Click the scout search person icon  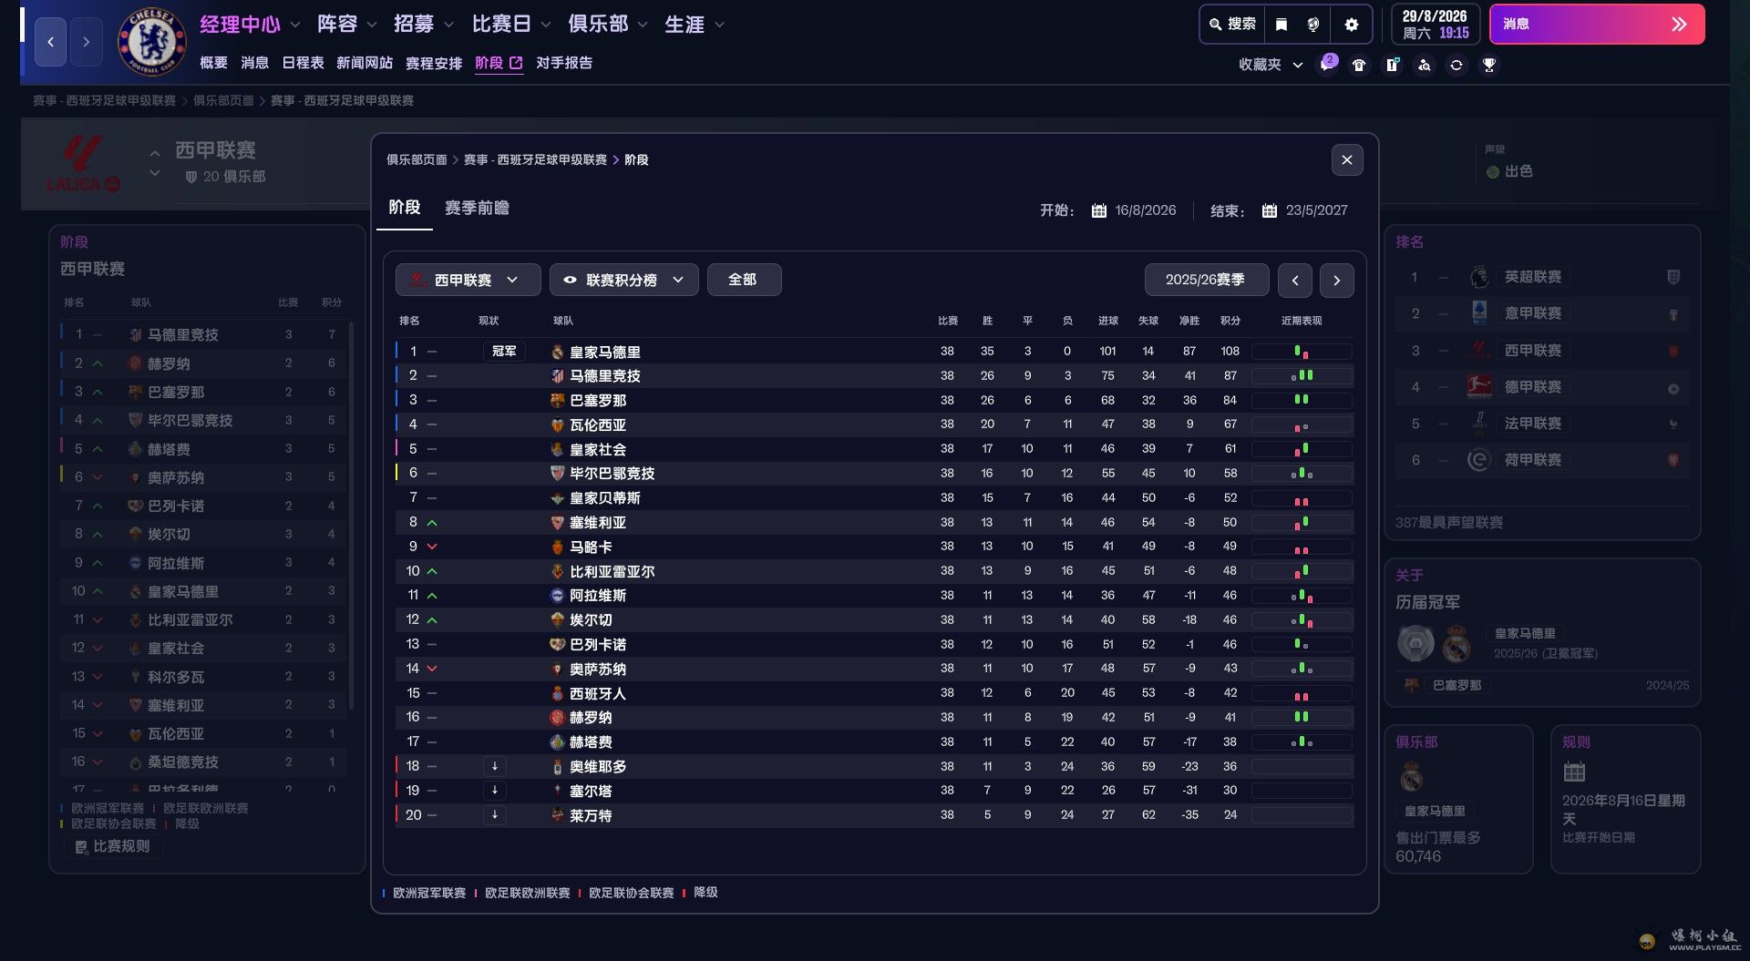(1424, 65)
